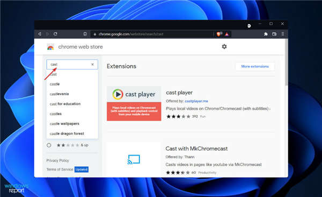
Task: Select 'castle dragon forest' suggestion
Action: pyautogui.click(x=72, y=133)
